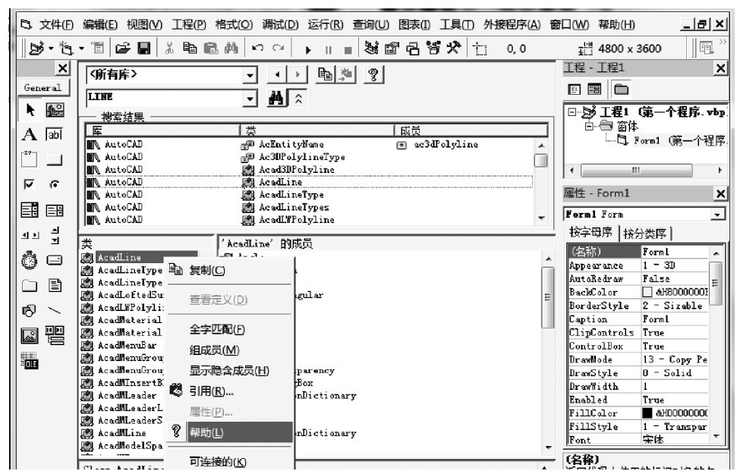Toggle 全字匹配(F) in context menu
Image resolution: width=737 pixels, height=471 pixels.
230,329
